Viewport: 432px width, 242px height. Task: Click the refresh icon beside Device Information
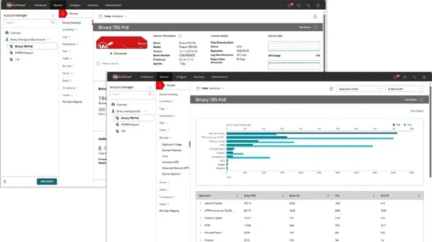pos(180,36)
